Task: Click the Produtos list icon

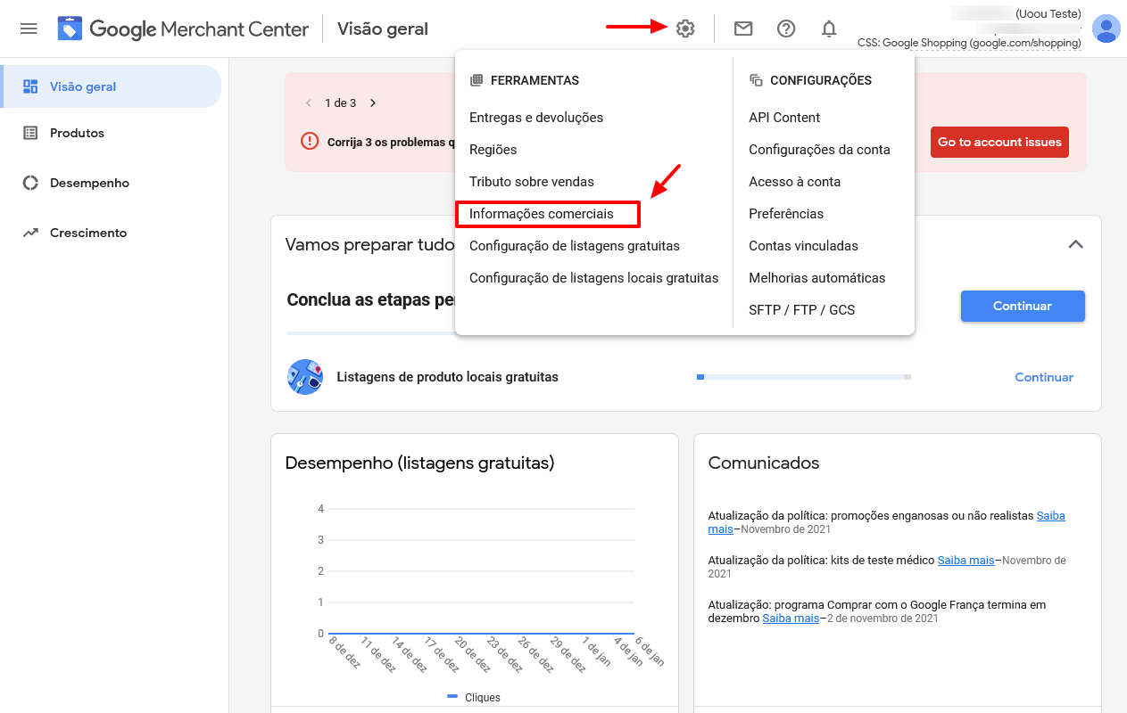Action: pyautogui.click(x=30, y=133)
